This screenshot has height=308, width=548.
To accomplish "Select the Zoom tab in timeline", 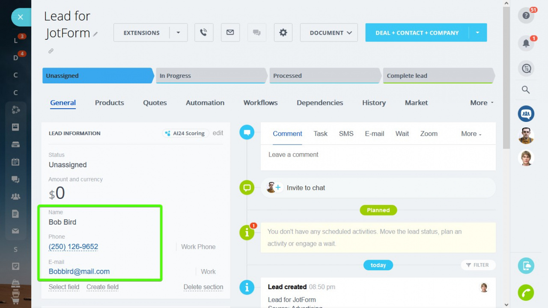I will 429,134.
